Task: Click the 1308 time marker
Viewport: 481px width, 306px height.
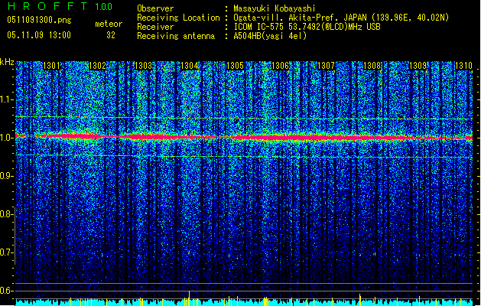Action: pos(372,66)
